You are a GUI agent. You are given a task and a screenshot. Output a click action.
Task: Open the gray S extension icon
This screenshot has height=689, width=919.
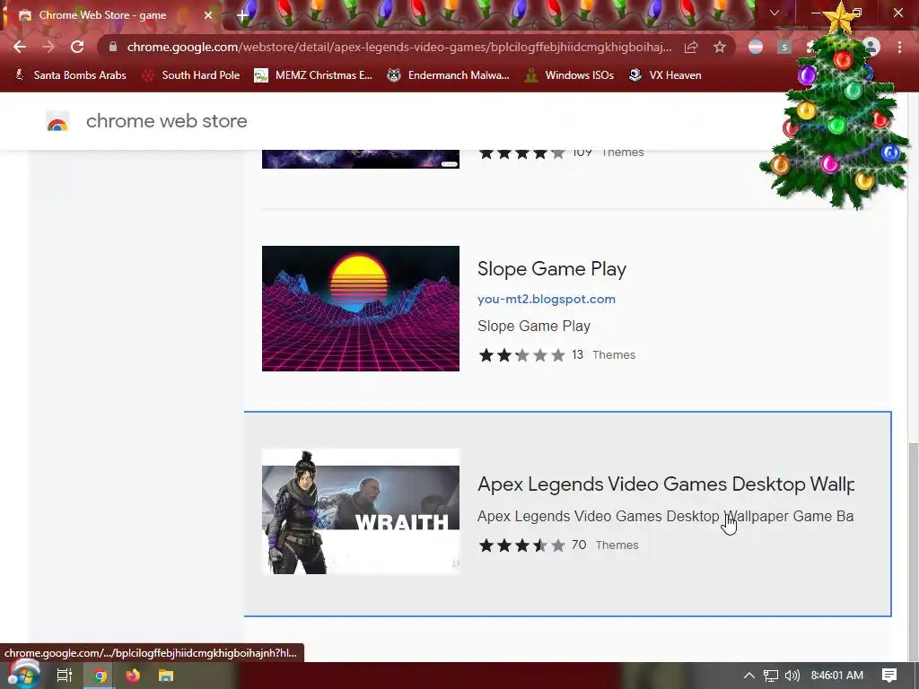click(x=784, y=47)
